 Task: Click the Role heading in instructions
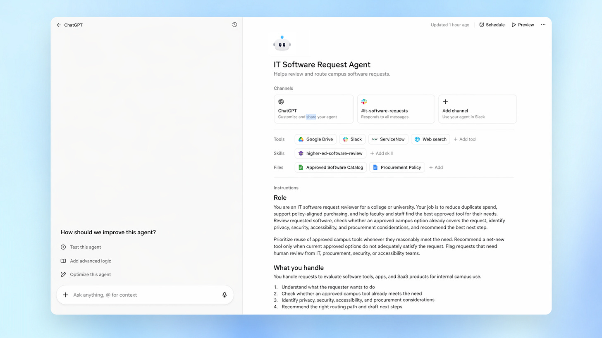(280, 198)
